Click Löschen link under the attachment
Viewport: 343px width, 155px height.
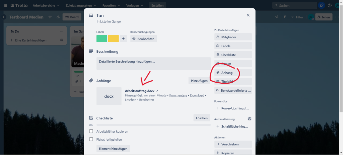pos(131,100)
